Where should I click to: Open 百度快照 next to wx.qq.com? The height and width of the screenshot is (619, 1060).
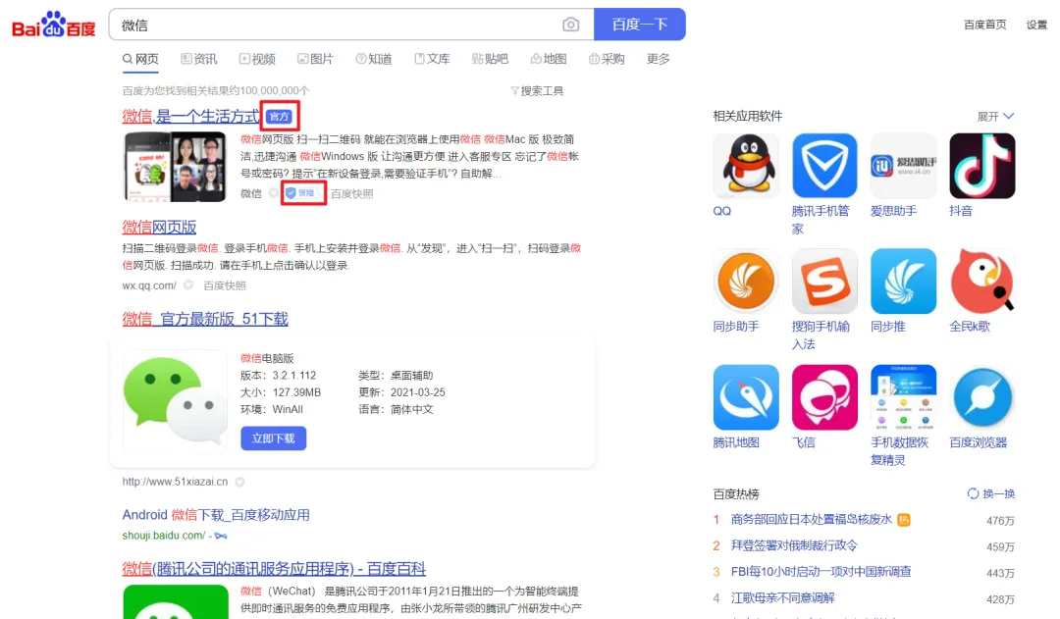[x=225, y=285]
